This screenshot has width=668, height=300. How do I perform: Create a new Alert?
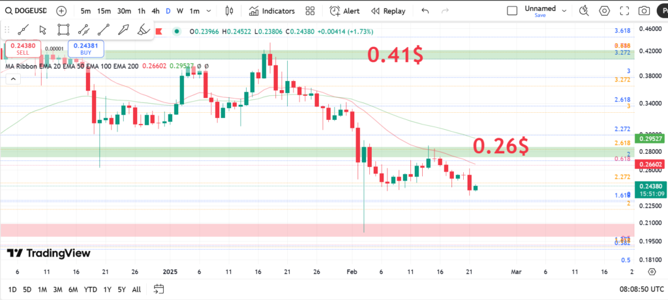tap(344, 11)
